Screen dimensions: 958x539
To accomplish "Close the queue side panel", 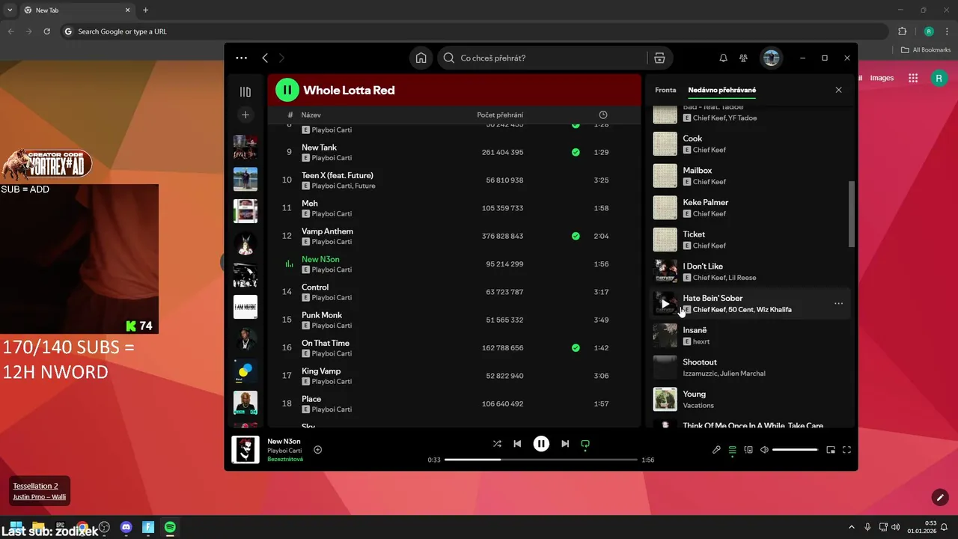I will coord(838,90).
